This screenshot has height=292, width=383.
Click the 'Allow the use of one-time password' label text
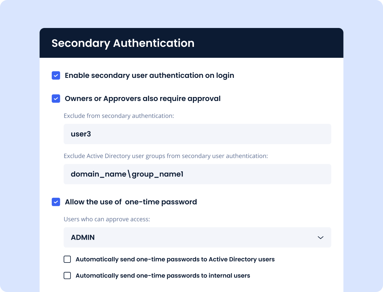point(131,202)
